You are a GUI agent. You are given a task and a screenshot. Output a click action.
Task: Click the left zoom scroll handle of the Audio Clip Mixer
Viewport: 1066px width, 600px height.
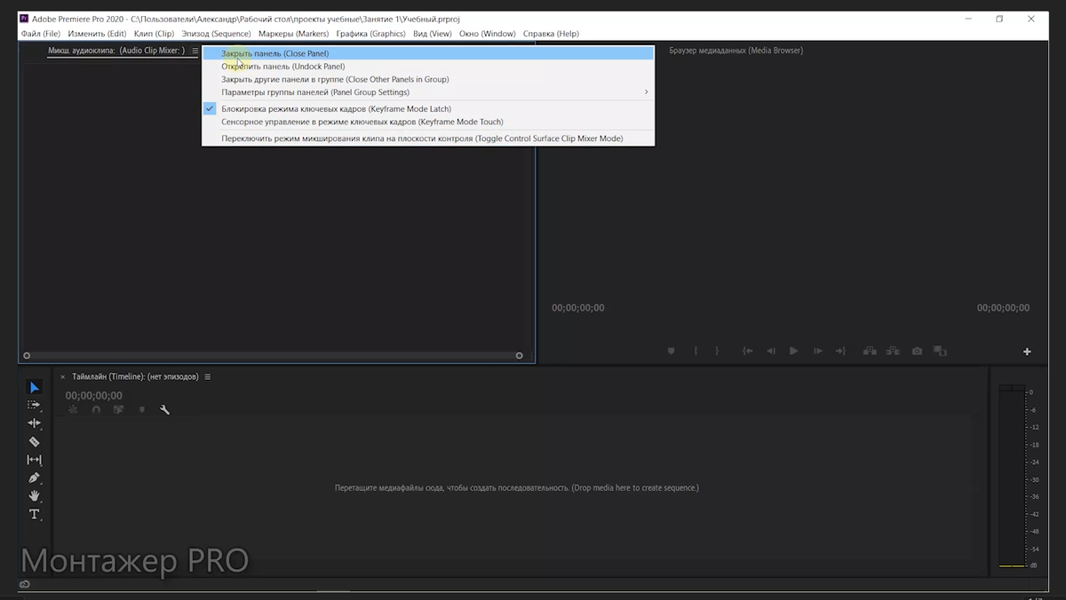27,356
